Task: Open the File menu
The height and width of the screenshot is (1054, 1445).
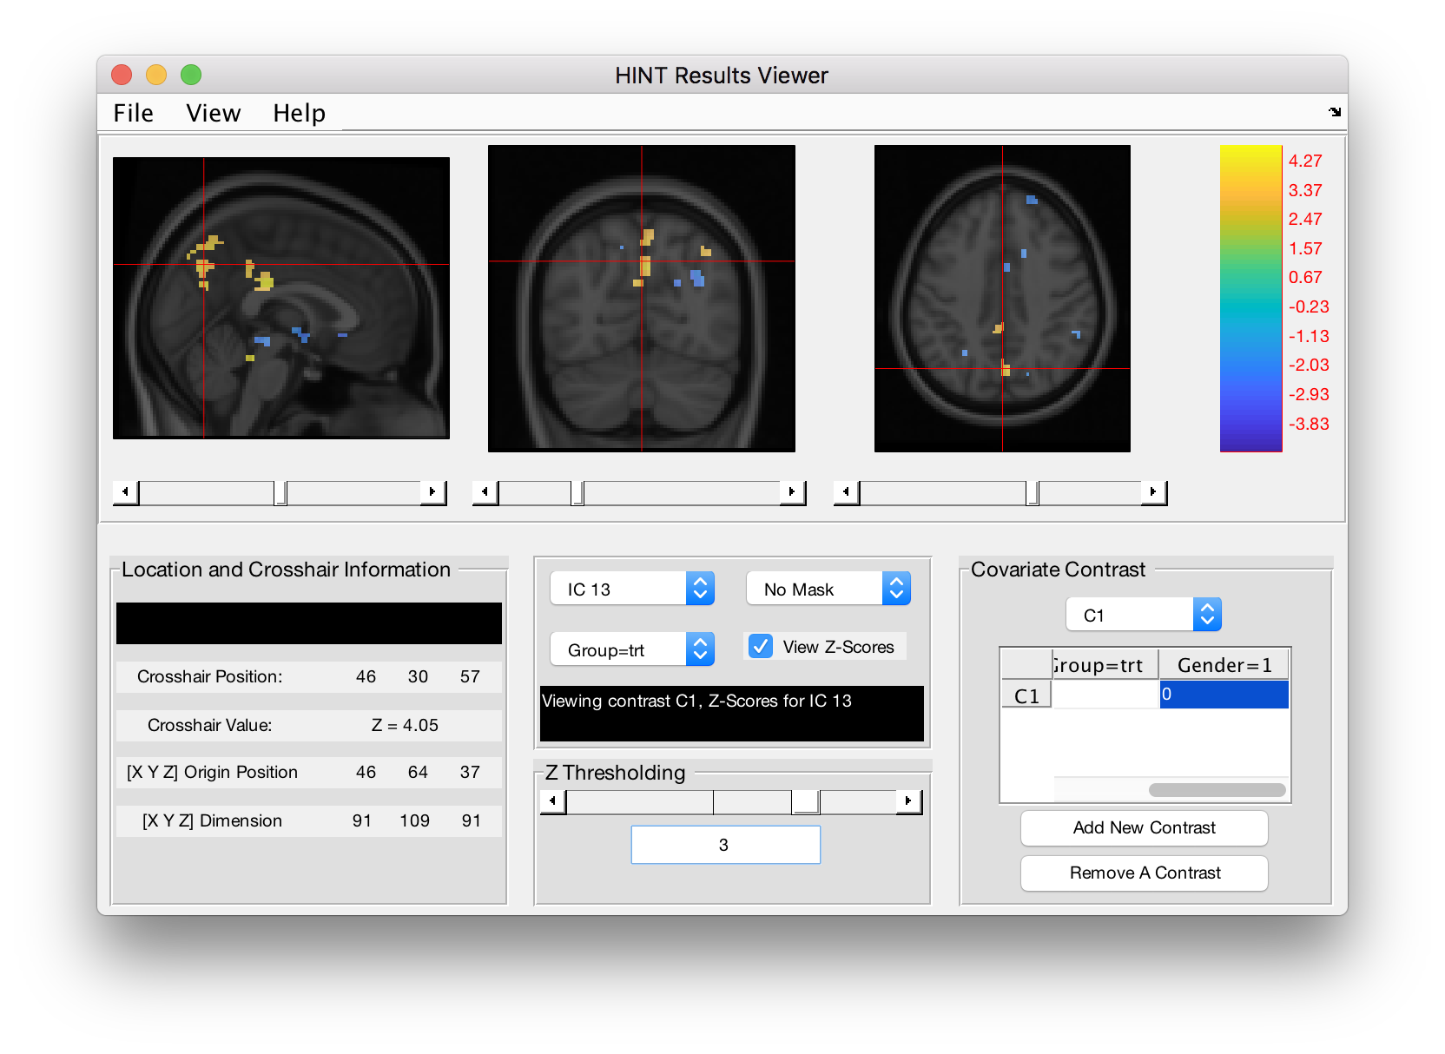Action: point(134,114)
